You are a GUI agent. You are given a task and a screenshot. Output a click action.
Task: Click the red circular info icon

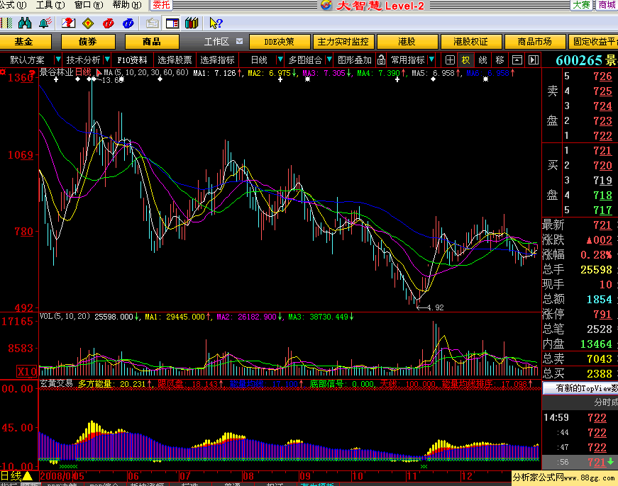click(108, 23)
